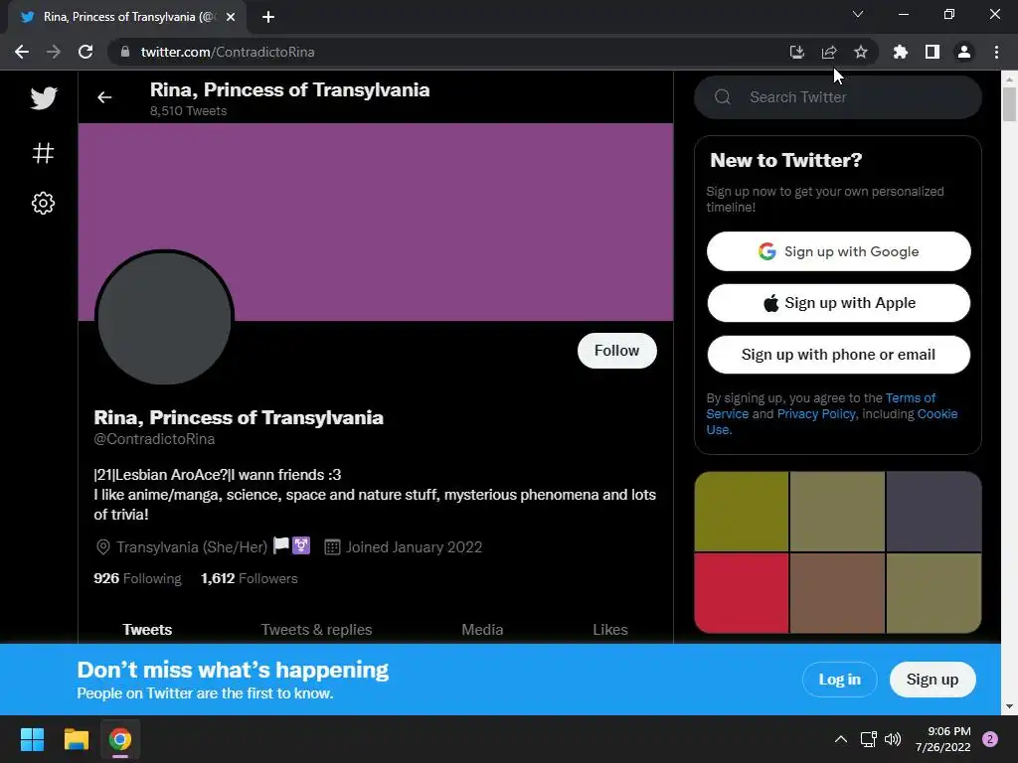Open the clock showing 9:06 PM
1018x763 pixels.
(x=942, y=739)
